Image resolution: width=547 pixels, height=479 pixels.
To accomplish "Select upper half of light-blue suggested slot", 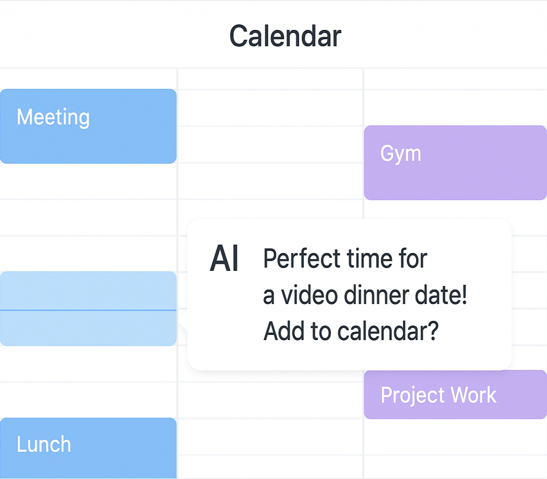I will (x=88, y=290).
